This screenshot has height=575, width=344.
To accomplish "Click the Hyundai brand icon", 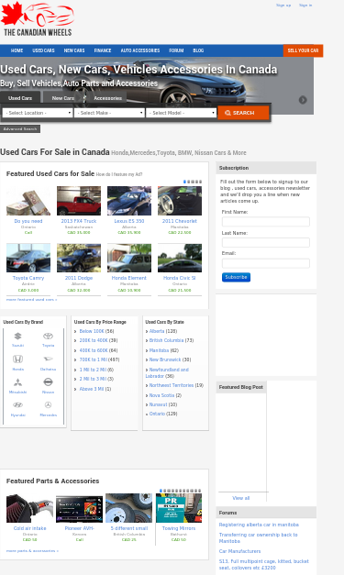I will click(x=17, y=405).
